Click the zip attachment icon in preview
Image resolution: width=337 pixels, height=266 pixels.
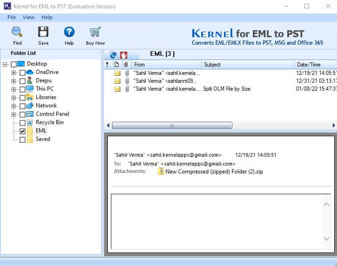pos(161,172)
